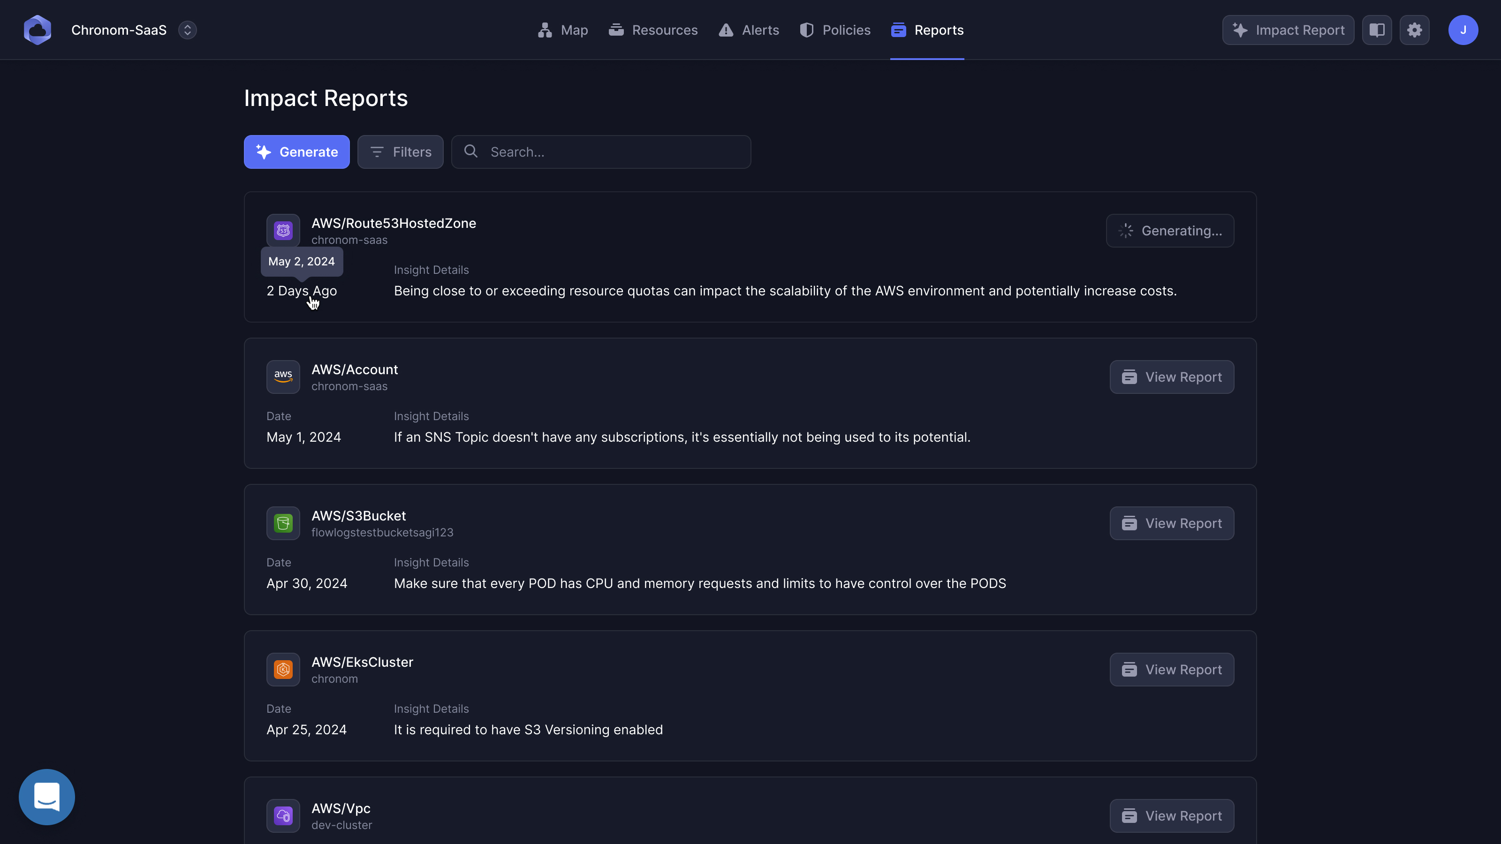This screenshot has width=1501, height=844.
Task: Click the Impact Reports page heading
Action: point(326,98)
